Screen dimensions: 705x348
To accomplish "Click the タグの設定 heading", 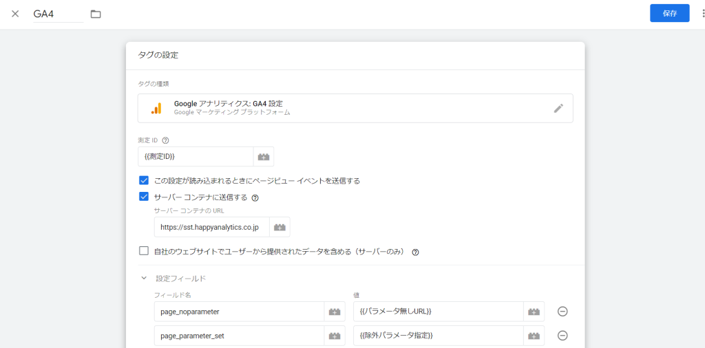I will tap(158, 56).
